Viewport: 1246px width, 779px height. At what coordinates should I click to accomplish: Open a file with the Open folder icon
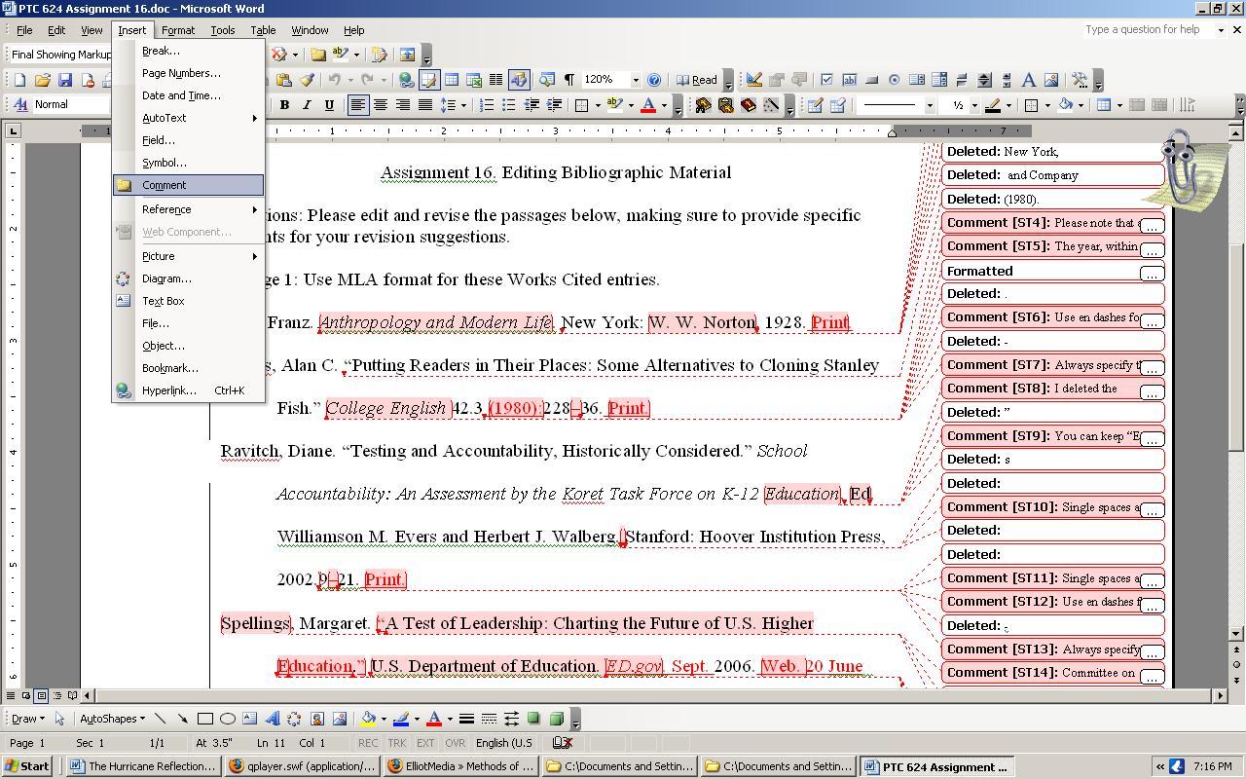click(42, 80)
